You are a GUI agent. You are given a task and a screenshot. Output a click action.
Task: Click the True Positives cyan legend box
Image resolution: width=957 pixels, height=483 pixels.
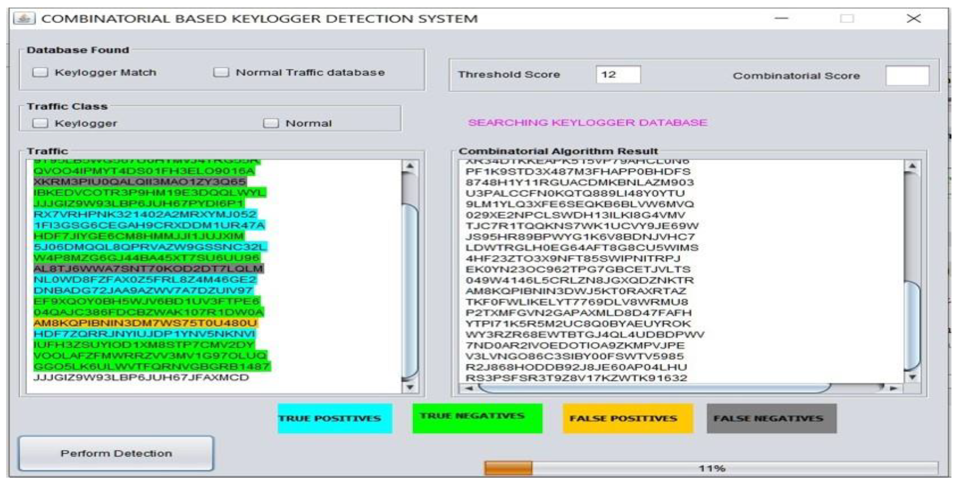point(335,418)
